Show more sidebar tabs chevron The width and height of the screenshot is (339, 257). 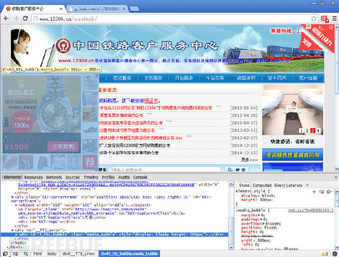tap(307, 185)
